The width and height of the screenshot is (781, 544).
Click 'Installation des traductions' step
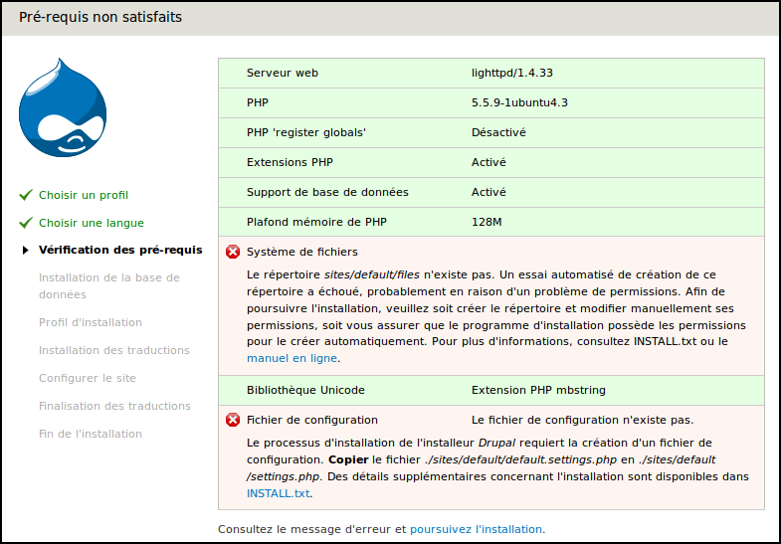tap(114, 350)
